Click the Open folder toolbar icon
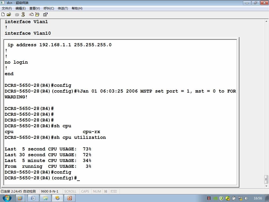 point(9,14)
